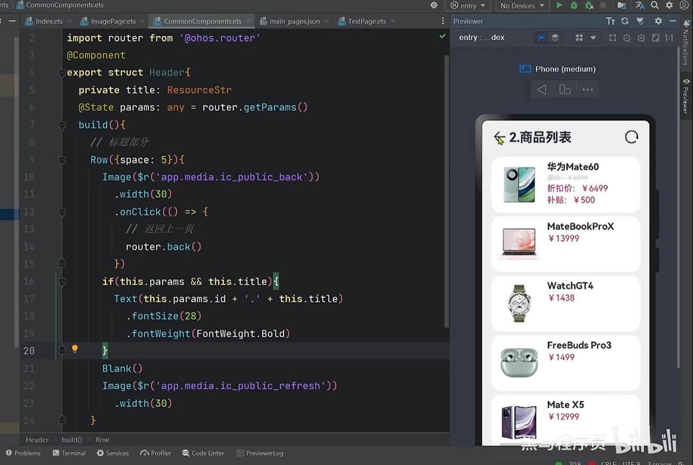Open the Code Linter panel

[203, 453]
